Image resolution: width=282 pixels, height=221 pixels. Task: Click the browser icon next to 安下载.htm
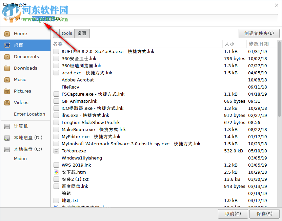pos(56,172)
